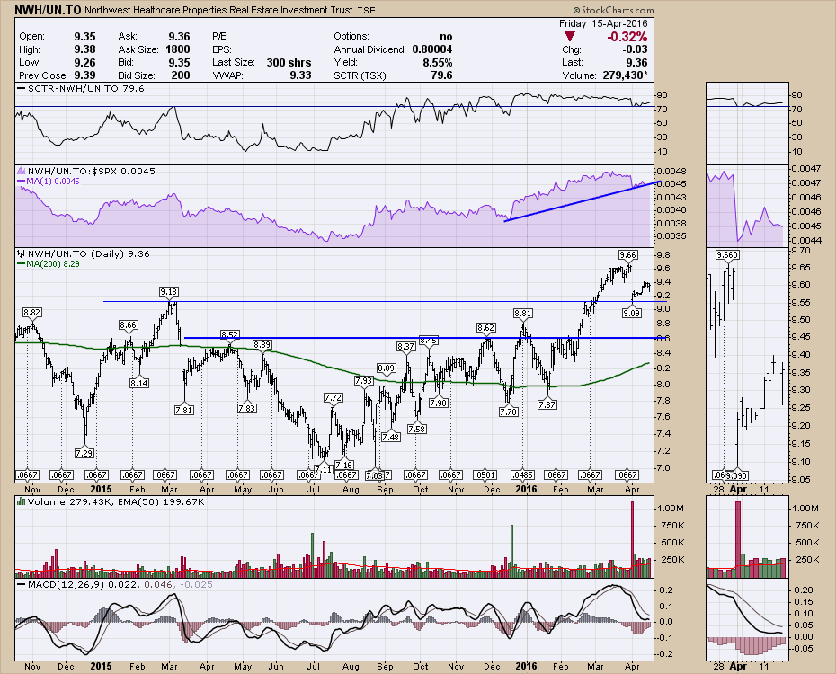Click the NWH/UN.TO ticker symbol title
Viewport: 836px width, 674px height.
pyautogui.click(x=47, y=10)
